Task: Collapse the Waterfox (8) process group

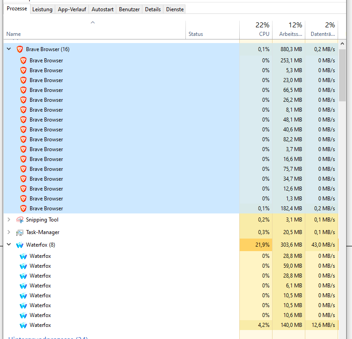Action: [9, 244]
